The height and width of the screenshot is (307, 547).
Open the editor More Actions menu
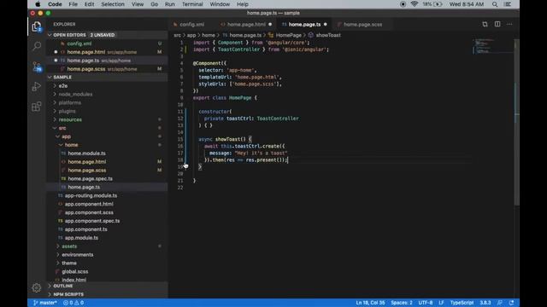(509, 24)
